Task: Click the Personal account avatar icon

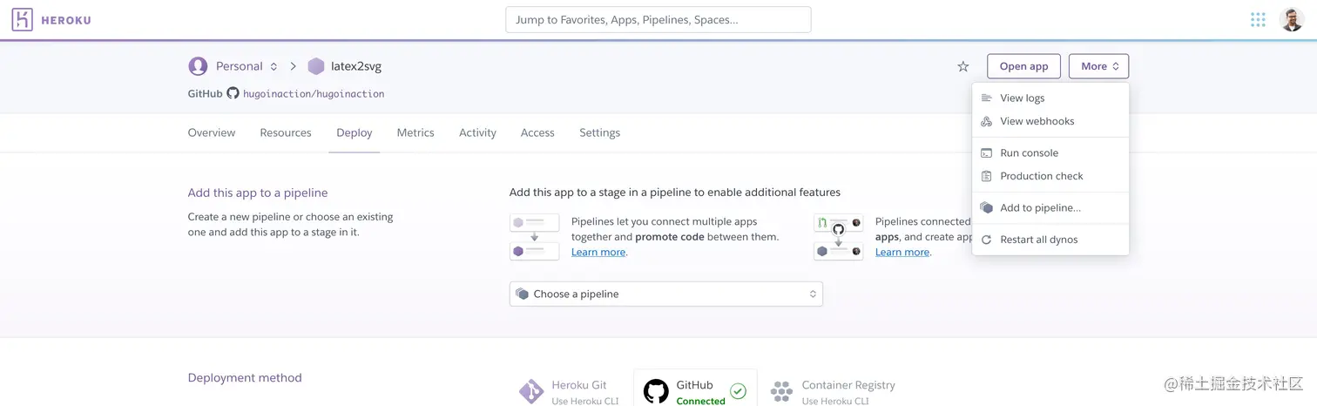Action: pyautogui.click(x=198, y=66)
